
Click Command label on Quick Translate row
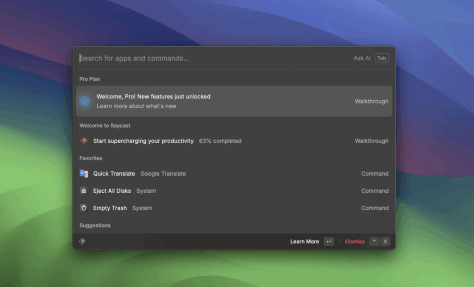click(375, 173)
